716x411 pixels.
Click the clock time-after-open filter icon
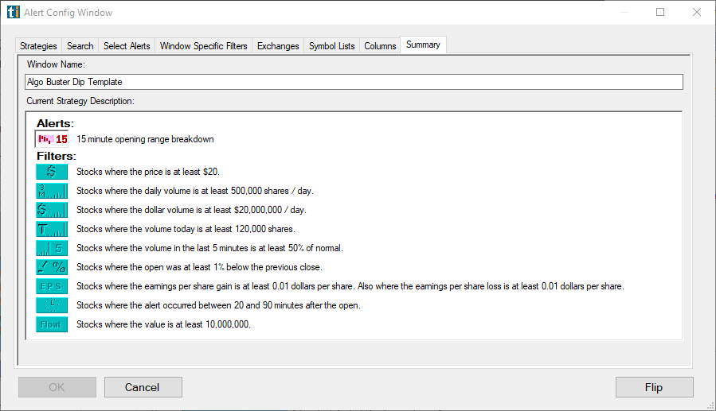(x=52, y=305)
